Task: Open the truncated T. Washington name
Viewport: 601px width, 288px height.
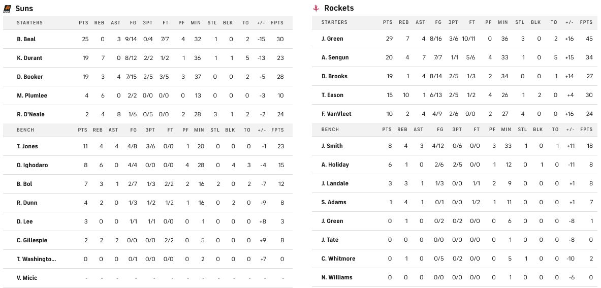Action: (x=36, y=259)
